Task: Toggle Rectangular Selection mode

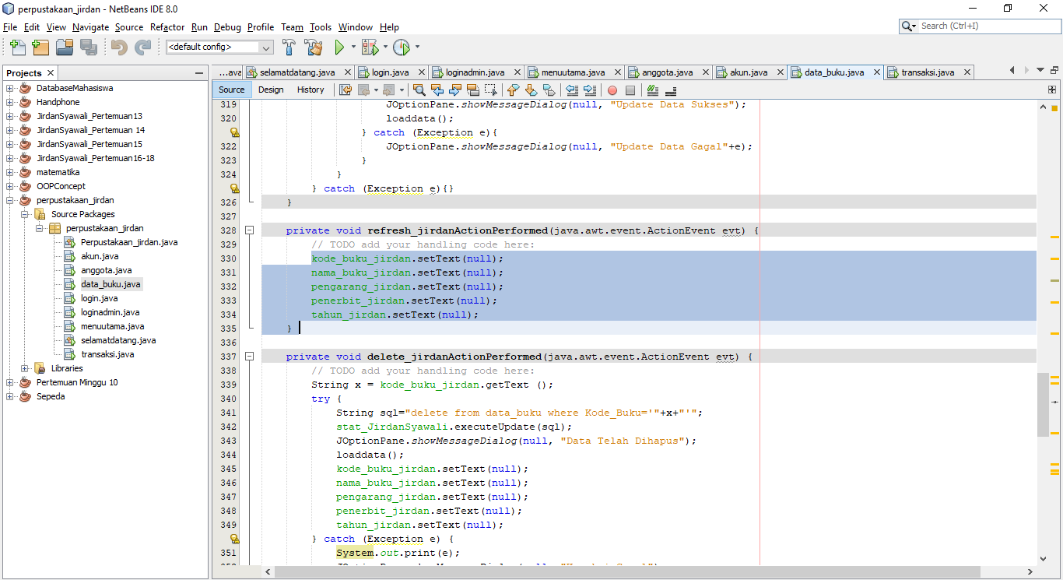Action: click(493, 90)
